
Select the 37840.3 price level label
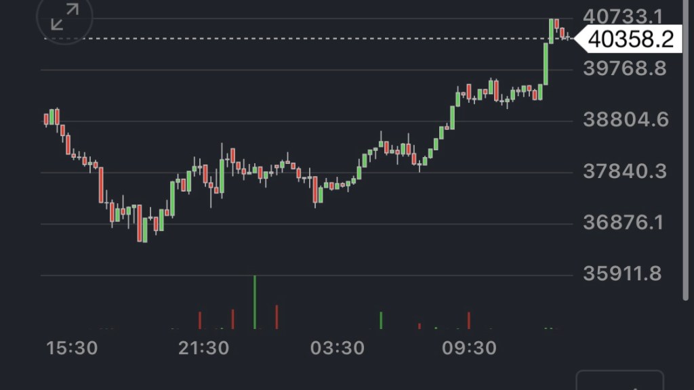624,172
